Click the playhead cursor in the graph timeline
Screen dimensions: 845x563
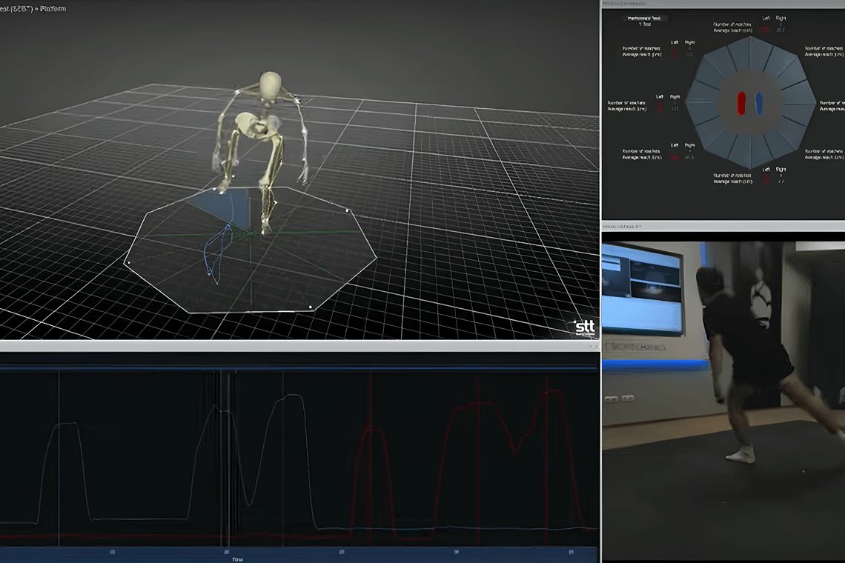point(228,458)
